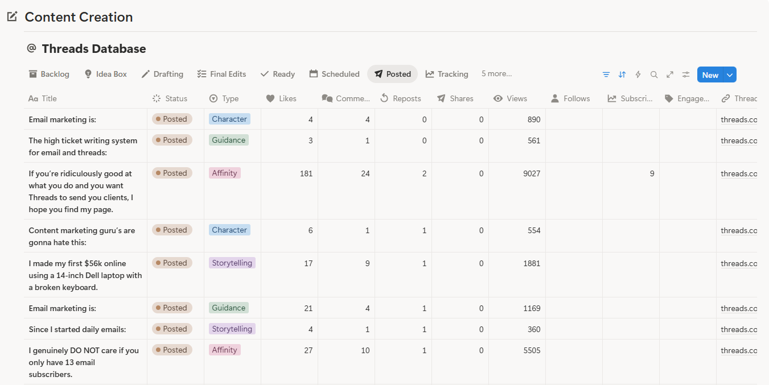Select the Storytelling tag in $56k row
This screenshot has width=769, height=385.
click(x=232, y=263)
